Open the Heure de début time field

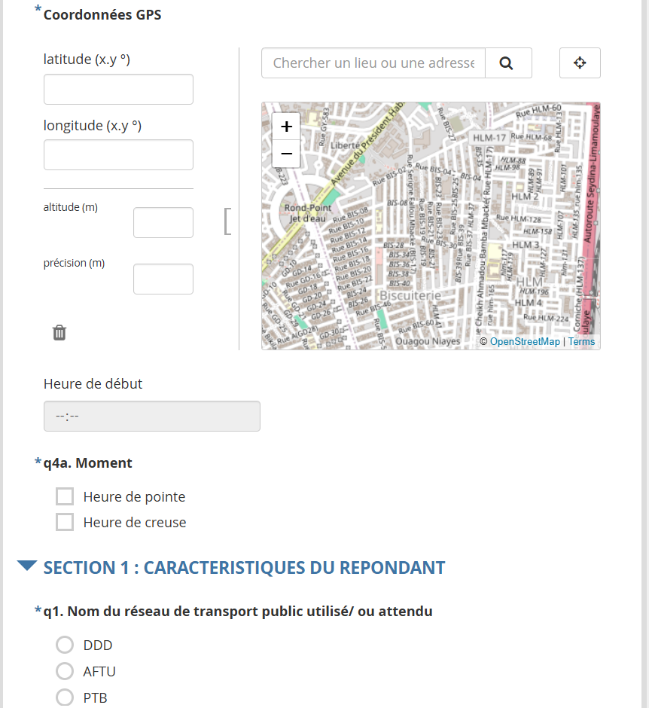tap(151, 417)
